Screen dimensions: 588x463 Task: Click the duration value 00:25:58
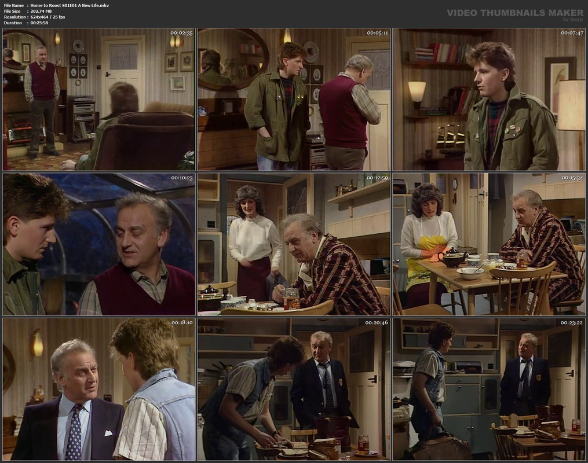[39, 23]
